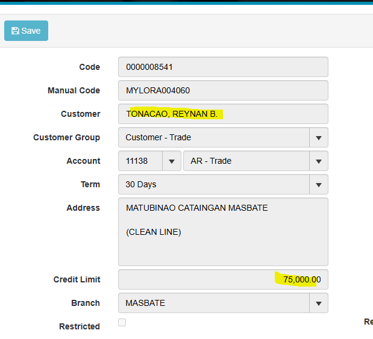Click the Save button
Screen dimensions: 373x339
pyautogui.click(x=26, y=31)
